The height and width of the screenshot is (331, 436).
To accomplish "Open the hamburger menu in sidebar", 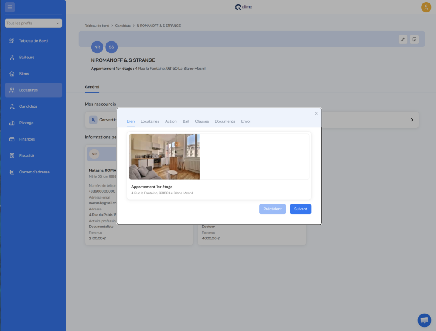I will click(10, 7).
